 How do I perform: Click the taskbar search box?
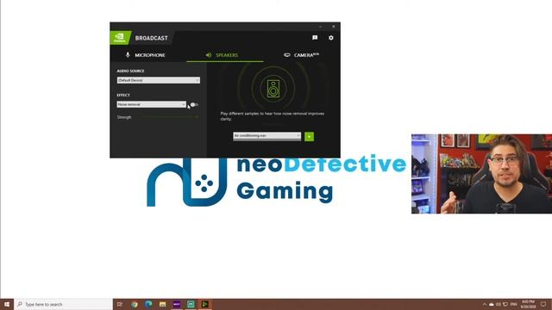63,304
